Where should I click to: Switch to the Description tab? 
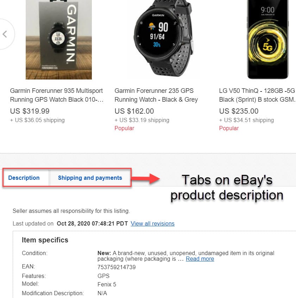tap(24, 178)
